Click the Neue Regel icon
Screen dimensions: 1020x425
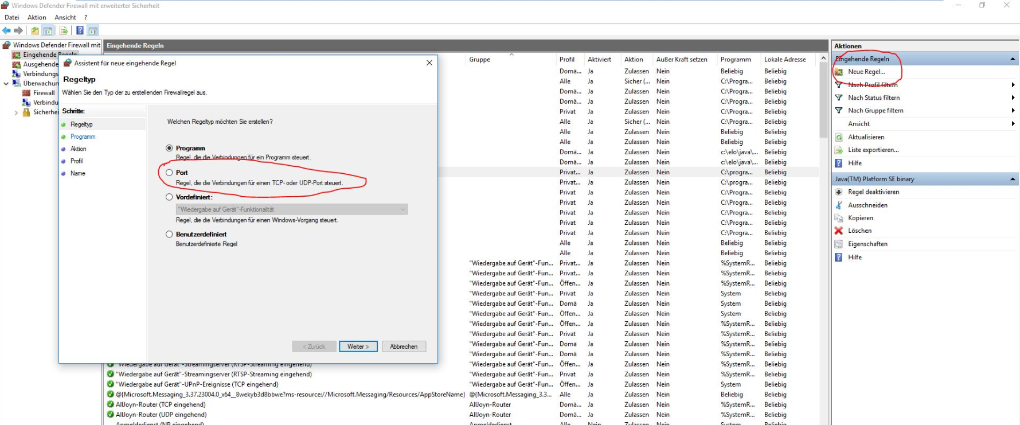point(838,72)
